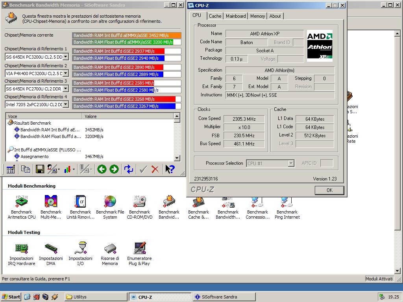Expand Riferimento 3 combo SiS 645DX PC2700U
Image resolution: width=403 pixels, height=302 pixels.
pos(66,88)
